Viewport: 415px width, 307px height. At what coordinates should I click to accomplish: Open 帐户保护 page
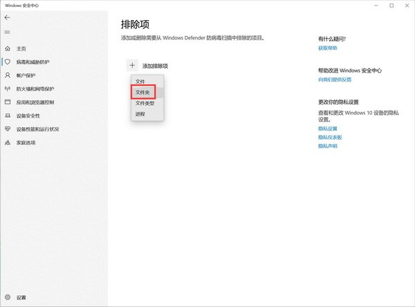[x=26, y=75]
